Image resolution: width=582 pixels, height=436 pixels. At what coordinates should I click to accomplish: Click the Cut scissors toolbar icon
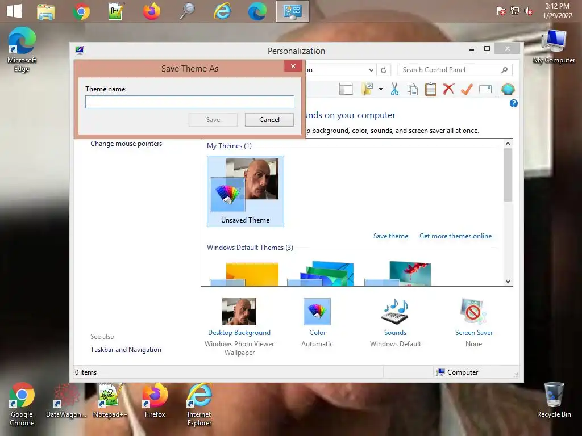point(394,89)
